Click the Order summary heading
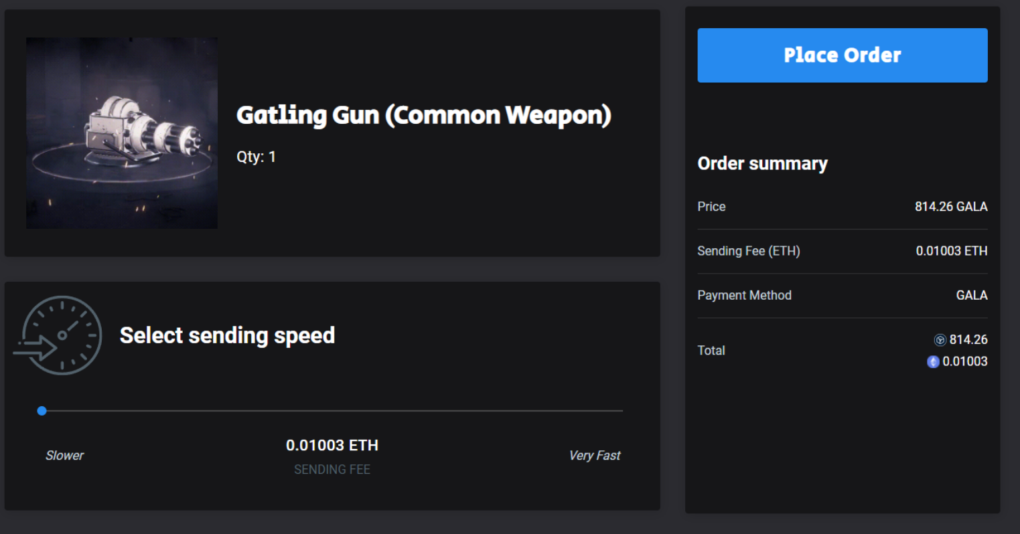 [762, 164]
